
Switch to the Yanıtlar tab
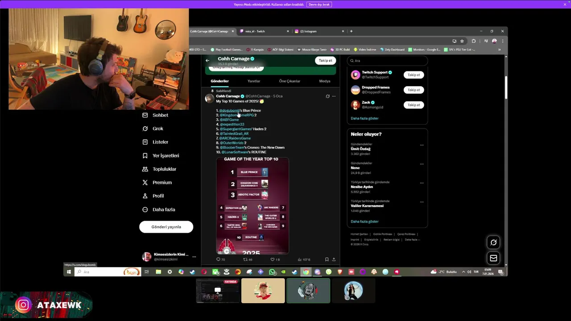254,81
